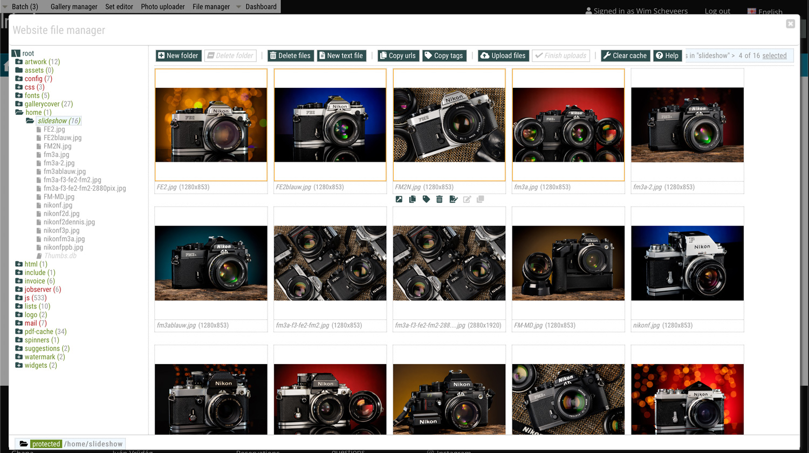Open FM2N.jpg with the arrow icon
The image size is (809, 453).
coord(399,200)
